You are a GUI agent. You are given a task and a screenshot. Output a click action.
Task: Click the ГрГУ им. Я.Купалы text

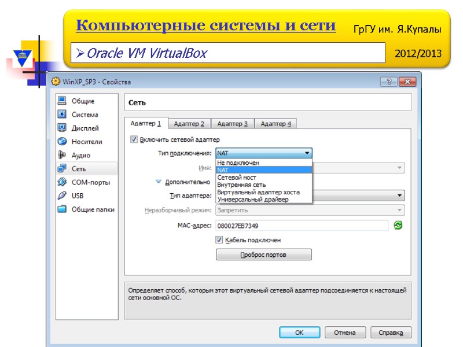coord(397,29)
